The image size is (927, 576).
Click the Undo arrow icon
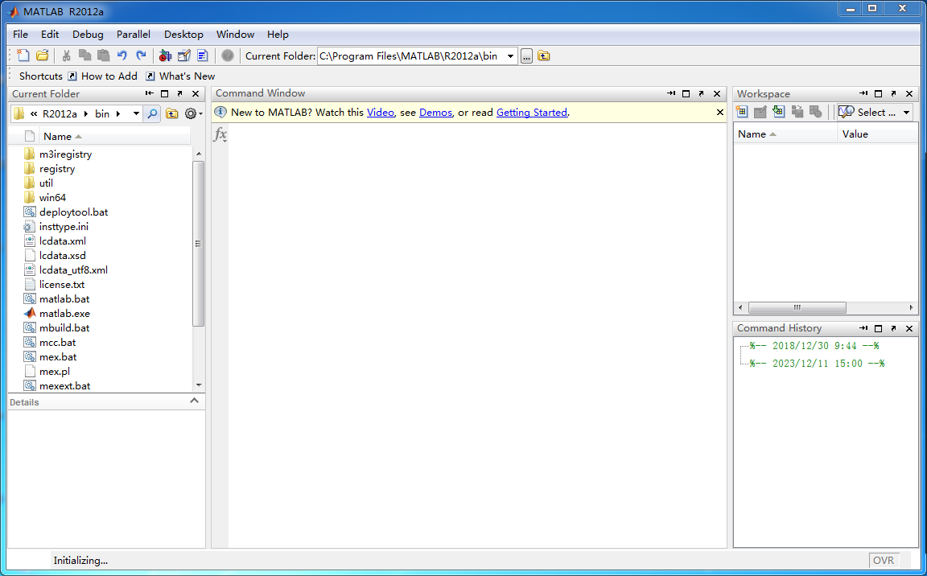pyautogui.click(x=122, y=56)
